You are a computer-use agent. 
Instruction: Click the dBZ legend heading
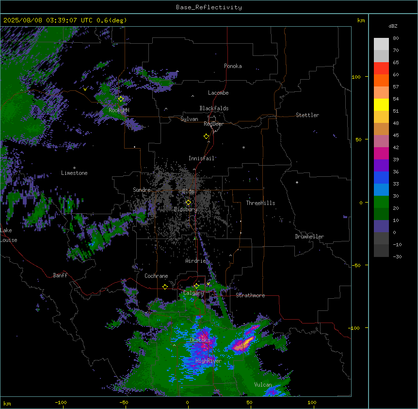(x=393, y=26)
